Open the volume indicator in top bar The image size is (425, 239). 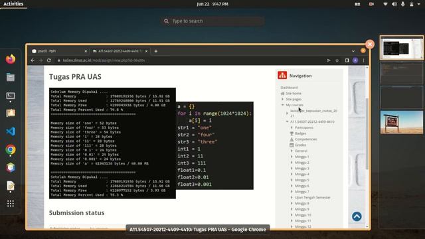(394, 4)
